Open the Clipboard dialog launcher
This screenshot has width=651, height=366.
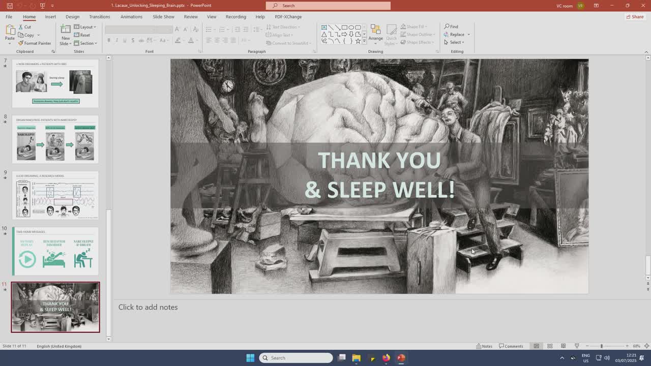click(x=53, y=51)
